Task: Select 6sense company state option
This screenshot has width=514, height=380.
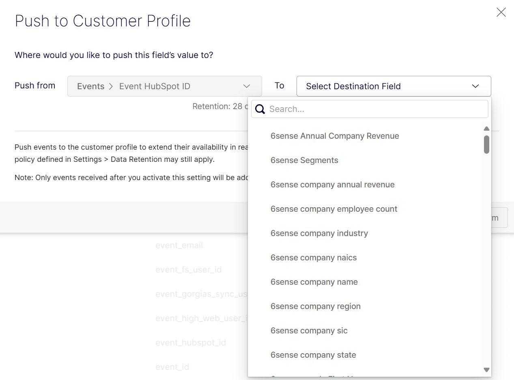Action: tap(313, 355)
